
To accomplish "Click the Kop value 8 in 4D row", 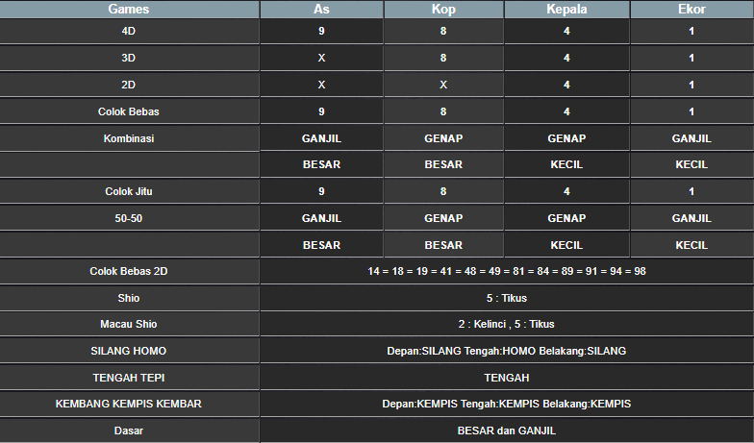I will click(443, 31).
